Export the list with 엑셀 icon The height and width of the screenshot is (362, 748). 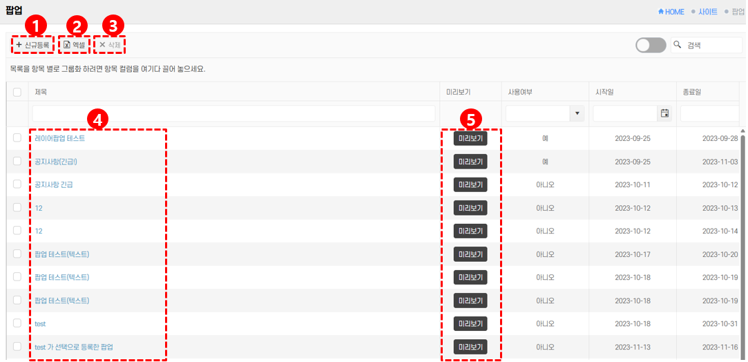pyautogui.click(x=74, y=45)
